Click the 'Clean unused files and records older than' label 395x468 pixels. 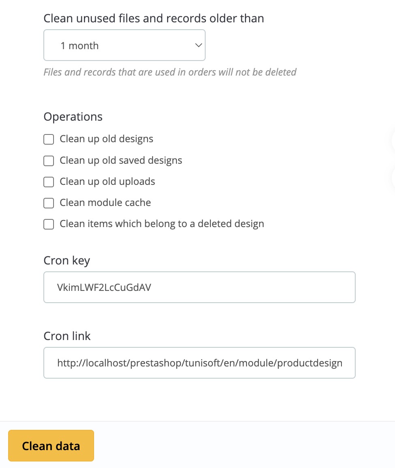coord(154,19)
